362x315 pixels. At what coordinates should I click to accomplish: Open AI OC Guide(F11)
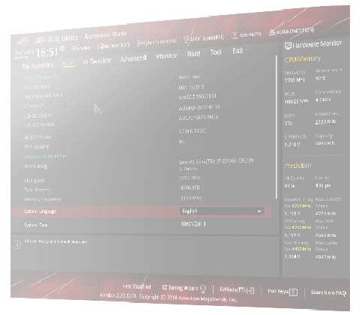(204, 38)
